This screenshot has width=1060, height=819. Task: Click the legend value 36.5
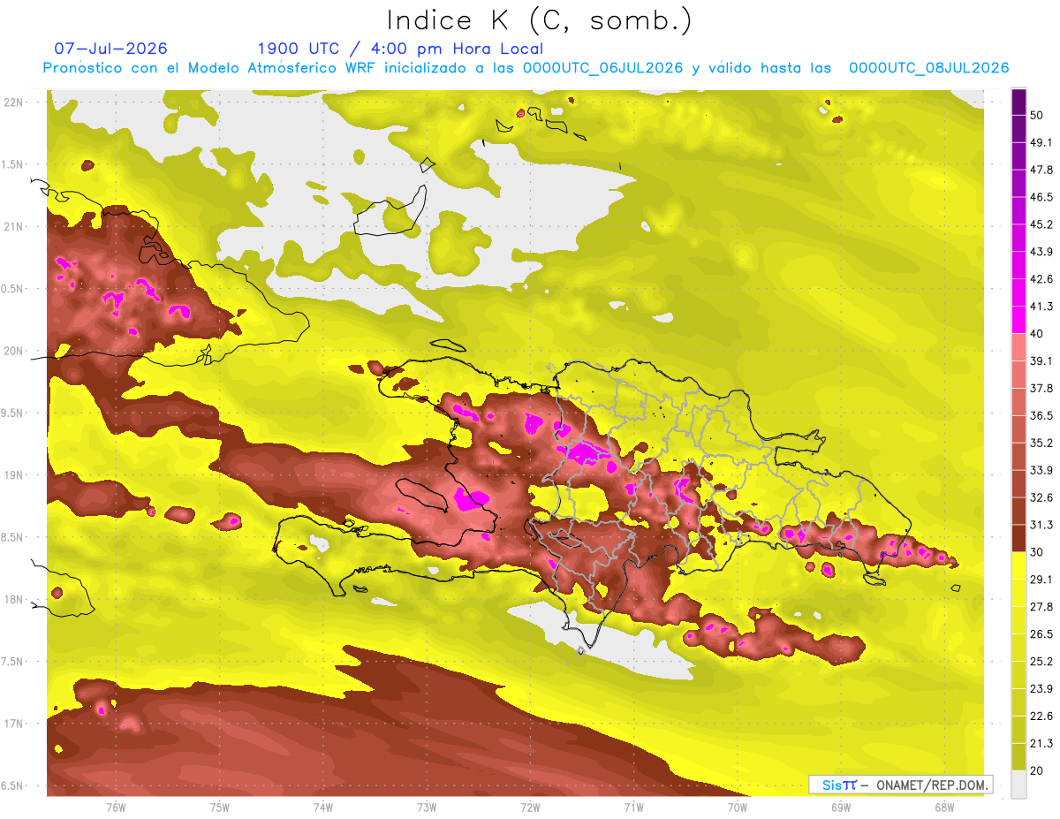click(x=1041, y=415)
